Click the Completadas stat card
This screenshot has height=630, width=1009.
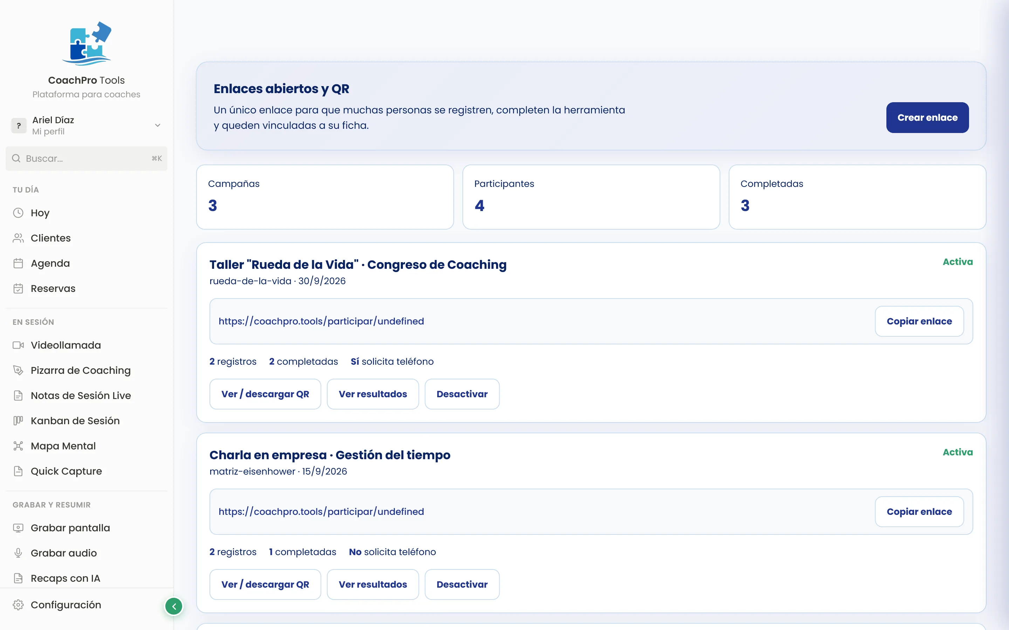857,197
